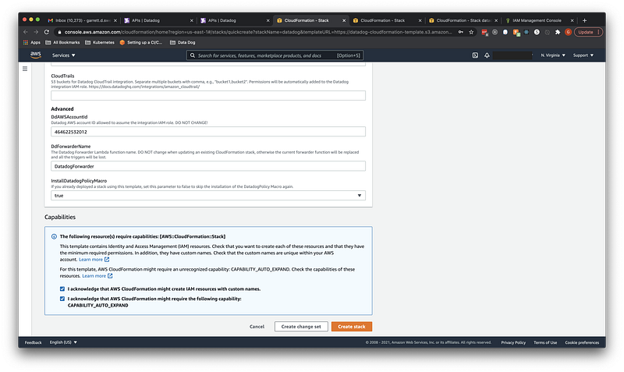624x372 pixels.
Task: Open the redacted account name menu
Action: pyautogui.click(x=512, y=55)
